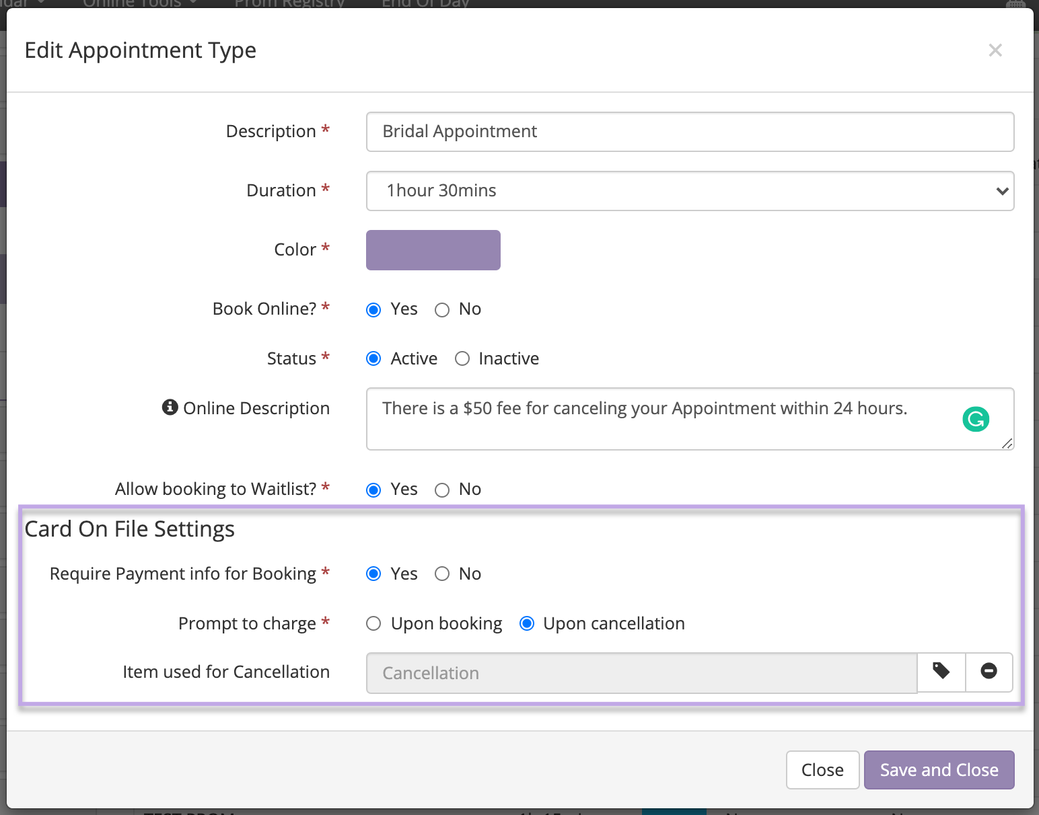Image resolution: width=1039 pixels, height=815 pixels.
Task: Open the Duration dropdown
Action: tap(690, 191)
